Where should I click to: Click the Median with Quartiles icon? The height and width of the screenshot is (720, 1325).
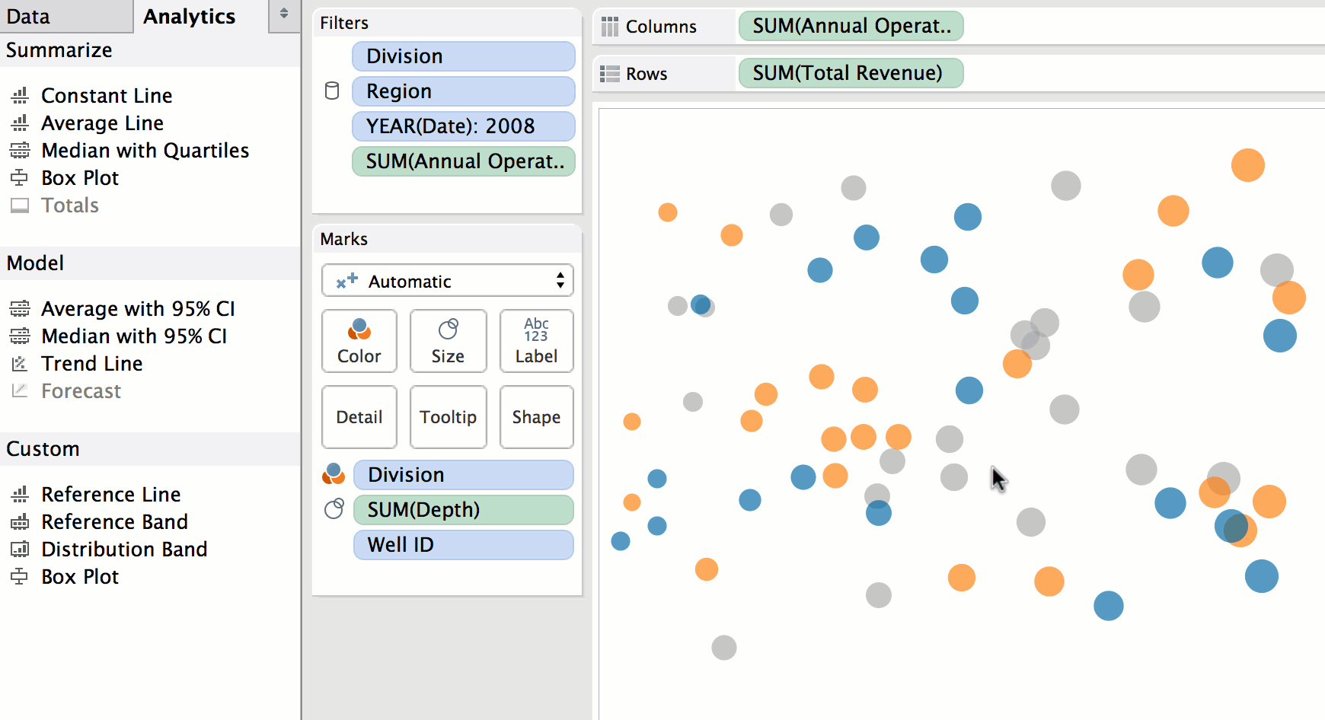point(20,151)
